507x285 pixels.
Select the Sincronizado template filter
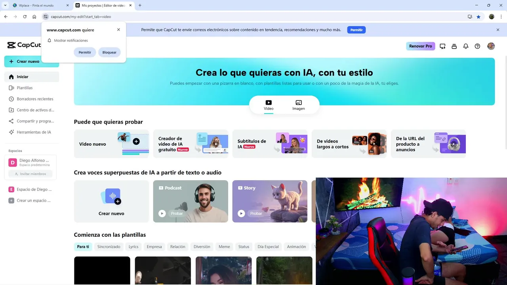click(x=109, y=247)
